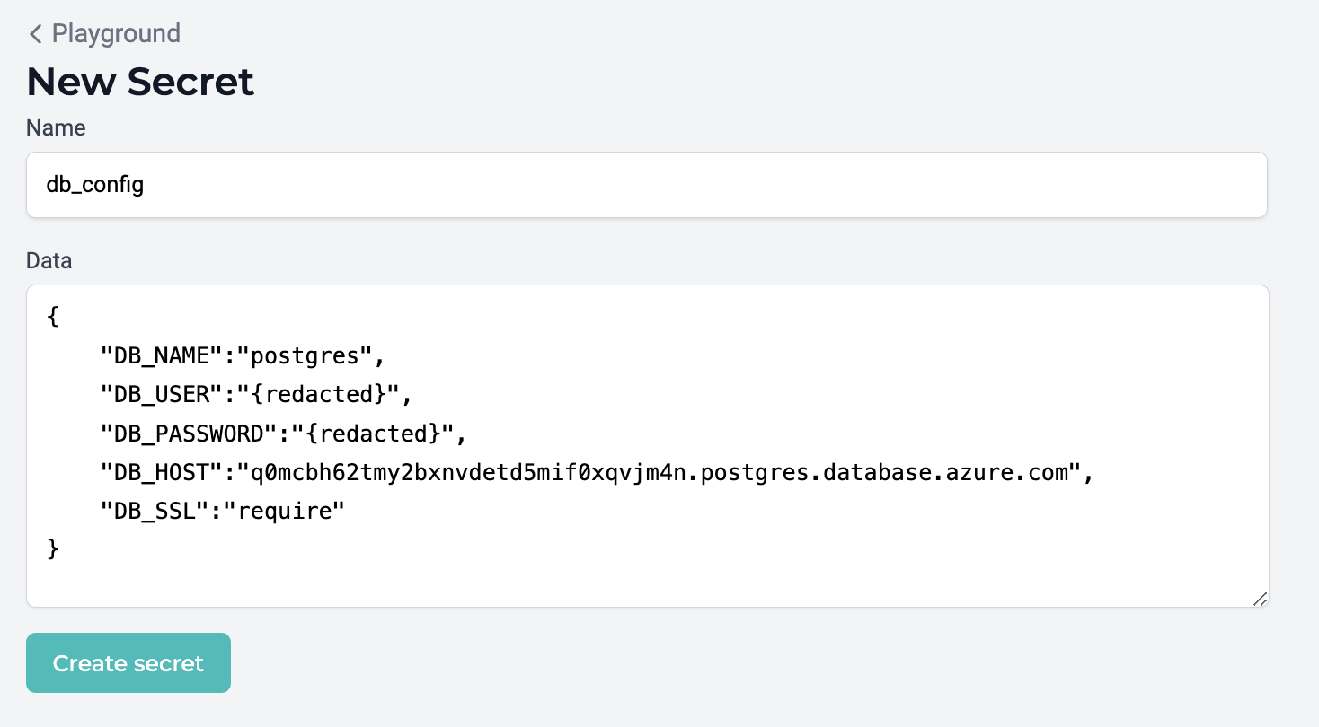This screenshot has height=727, width=1319.
Task: Focus the Name input field
Action: [647, 185]
